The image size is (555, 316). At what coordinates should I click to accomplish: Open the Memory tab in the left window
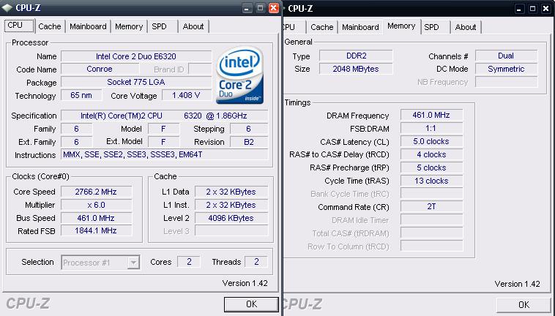point(129,26)
